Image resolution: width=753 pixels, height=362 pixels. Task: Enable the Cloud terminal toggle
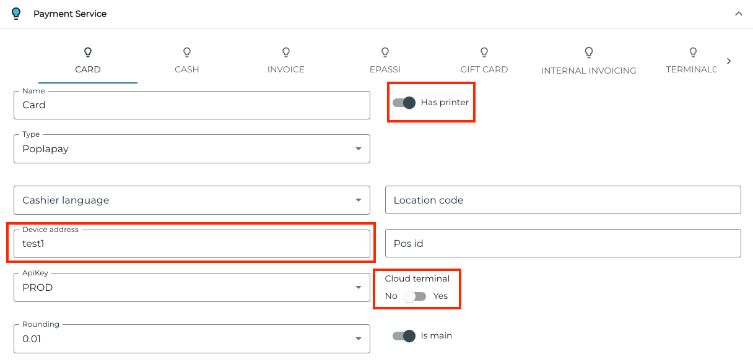coord(415,296)
